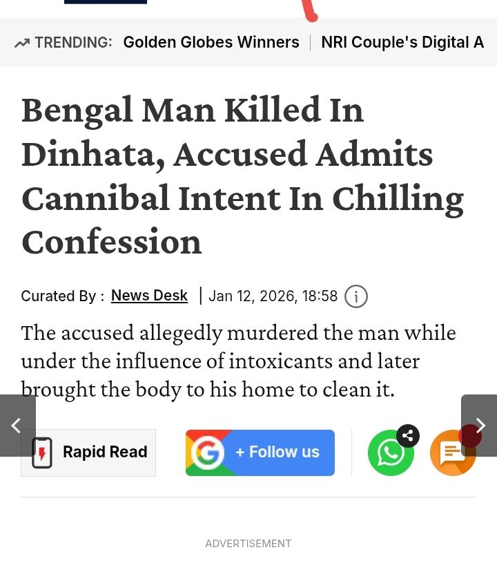Screen dimensions: 497x561
Task: Click the trending arrow icon
Action: tap(22, 43)
